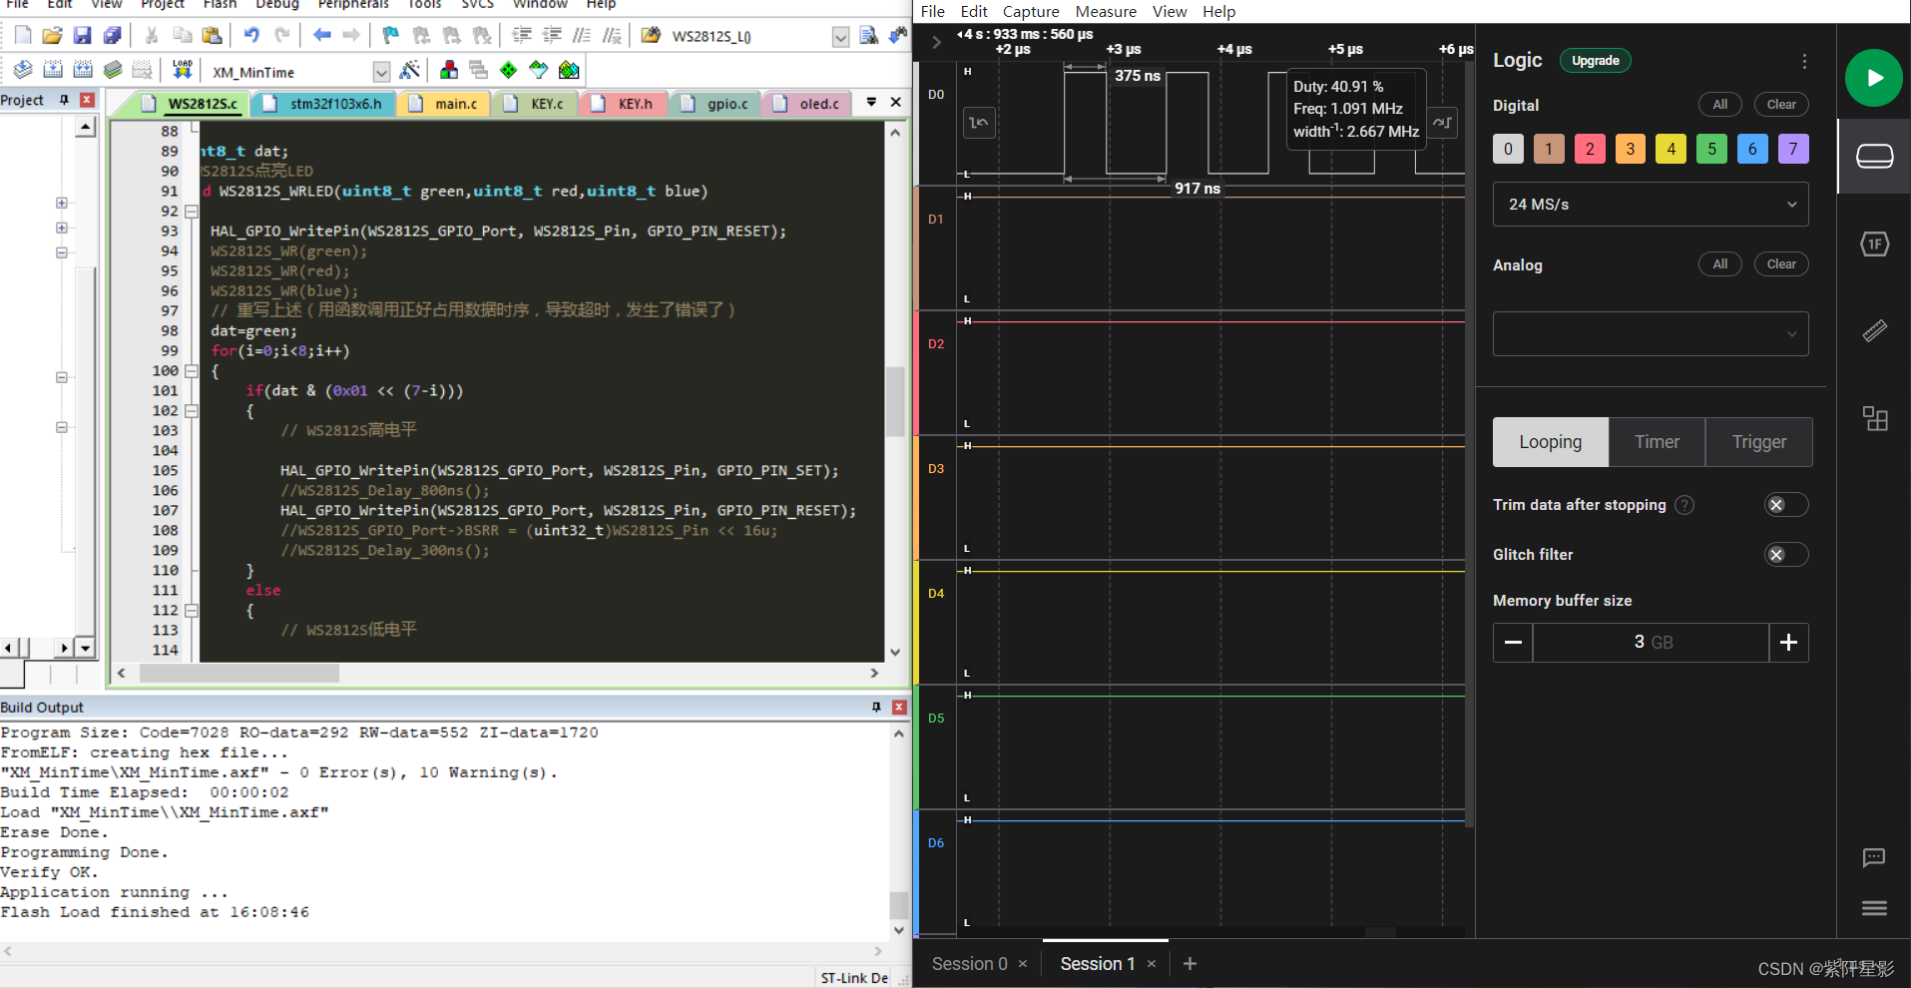This screenshot has width=1911, height=988.
Task: Open the Capture menu in Logic
Action: [x=1031, y=11]
